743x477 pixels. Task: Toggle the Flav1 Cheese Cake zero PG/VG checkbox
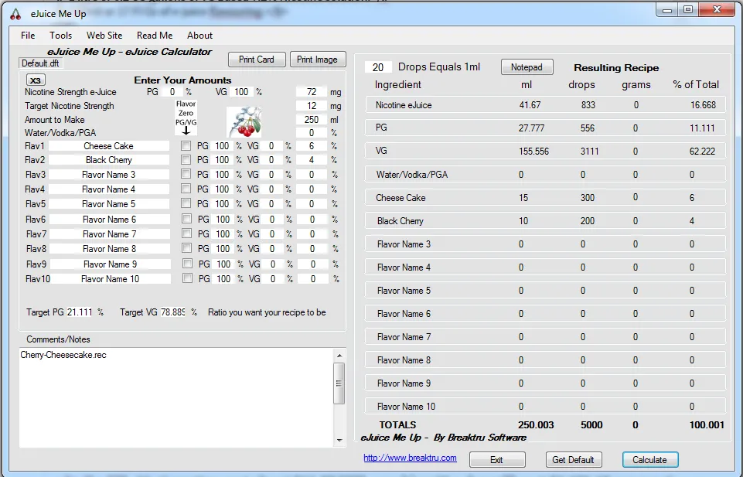(x=186, y=145)
